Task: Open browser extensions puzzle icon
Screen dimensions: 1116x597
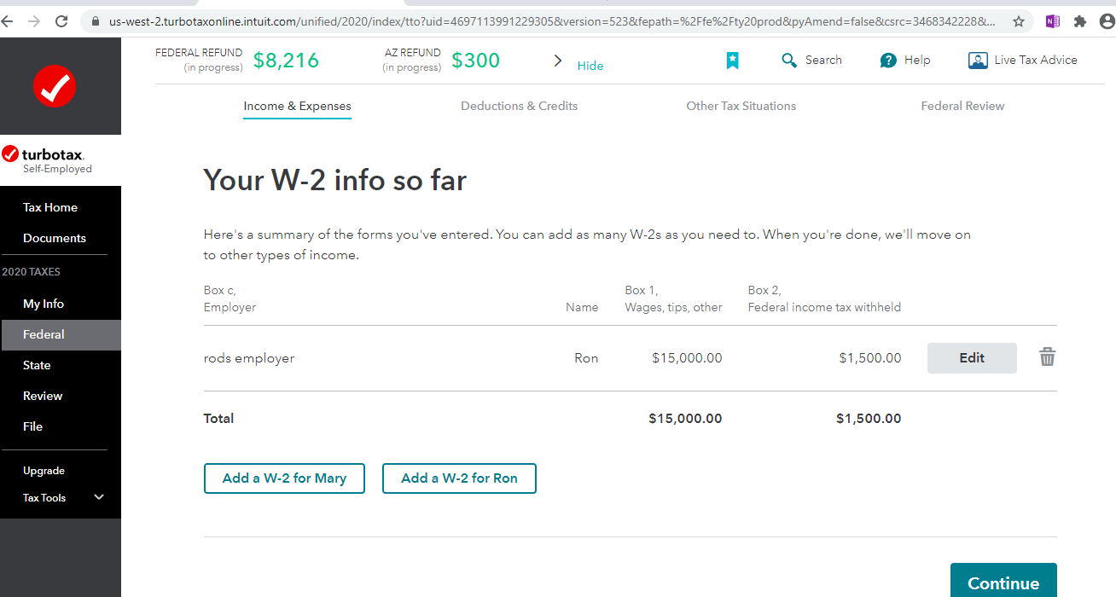Action: tap(1080, 21)
